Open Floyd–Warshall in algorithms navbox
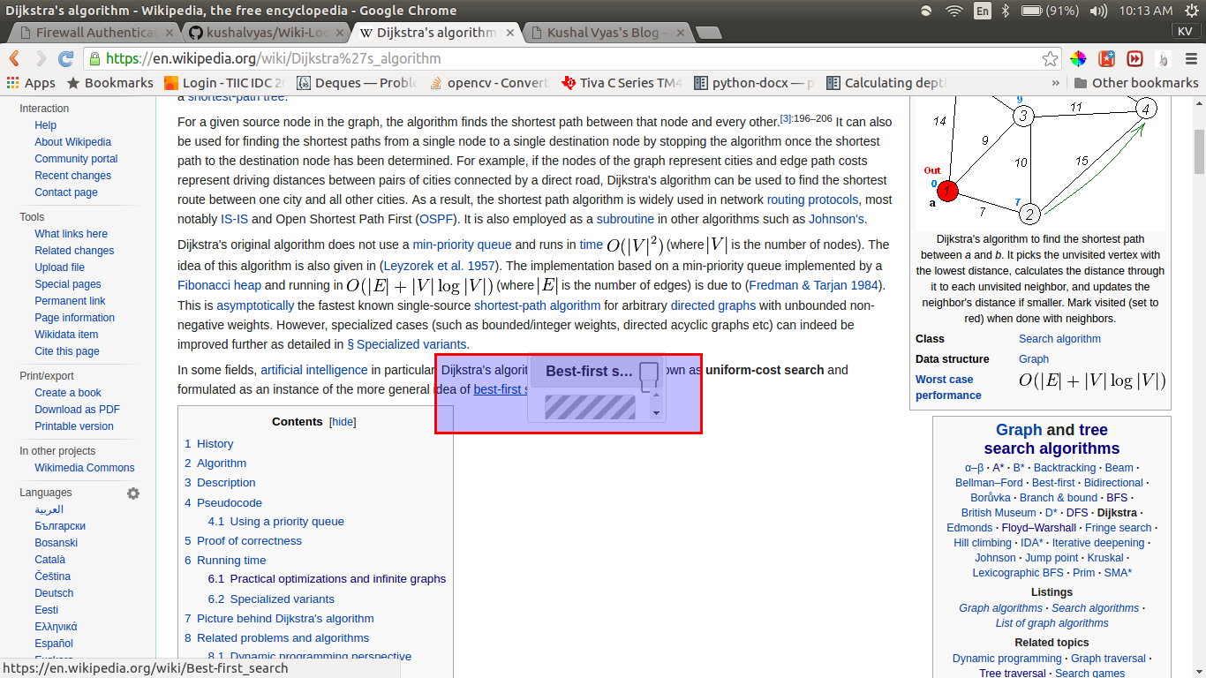The height and width of the screenshot is (678, 1206). coord(1040,528)
